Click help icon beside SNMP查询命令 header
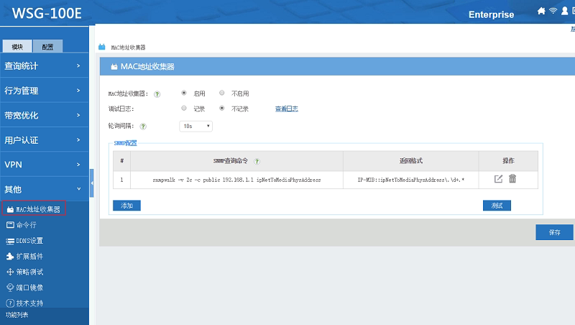Screen dimensions: 575x325 point(257,161)
